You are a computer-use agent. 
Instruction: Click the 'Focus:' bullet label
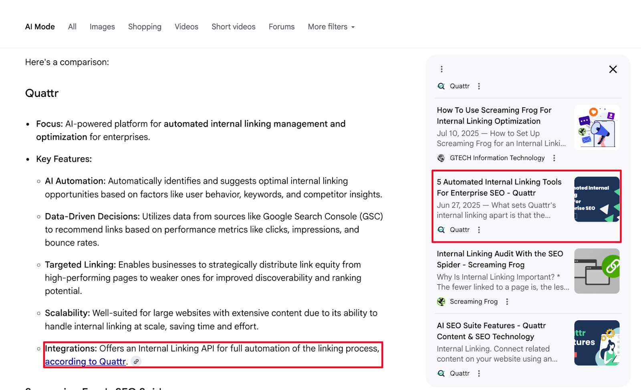click(49, 124)
